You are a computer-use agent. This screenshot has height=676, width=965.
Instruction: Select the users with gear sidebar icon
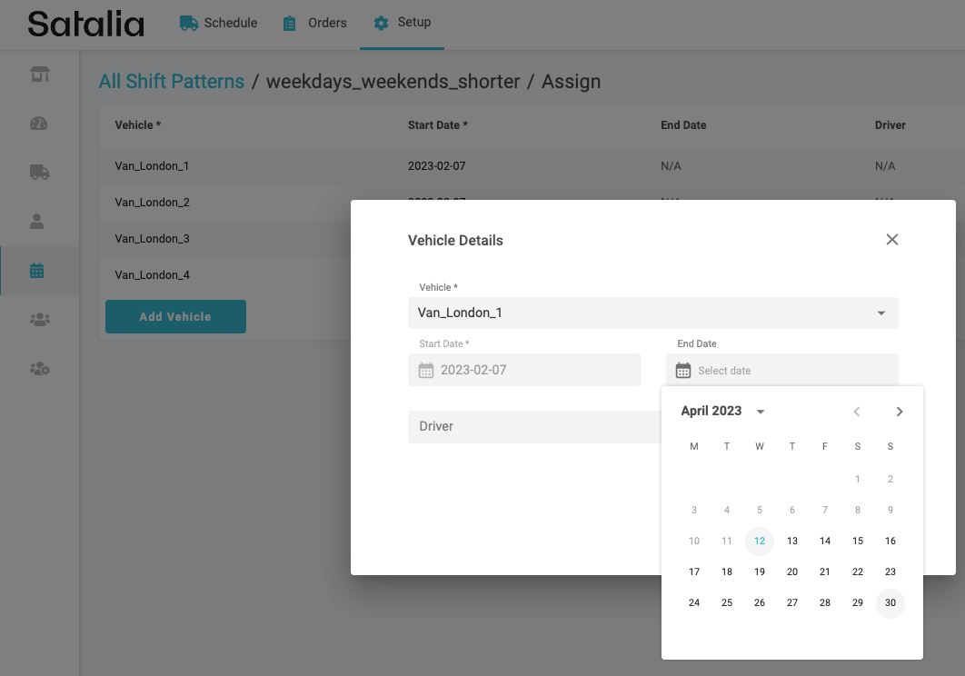click(x=39, y=368)
